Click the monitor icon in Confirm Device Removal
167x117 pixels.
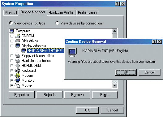pos(73,52)
